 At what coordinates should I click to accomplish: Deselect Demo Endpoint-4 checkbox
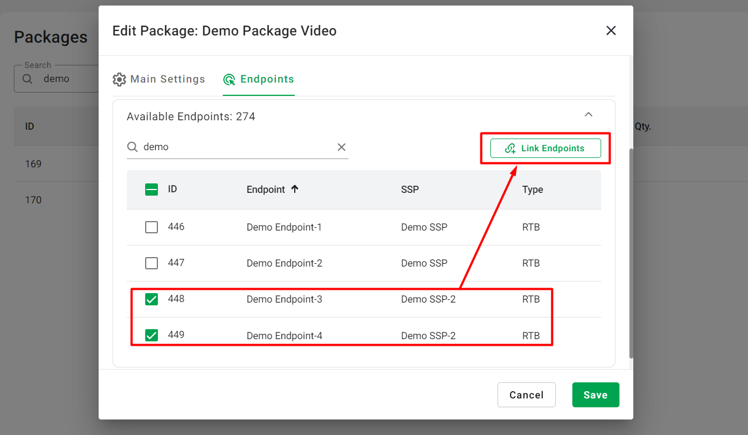pos(151,335)
